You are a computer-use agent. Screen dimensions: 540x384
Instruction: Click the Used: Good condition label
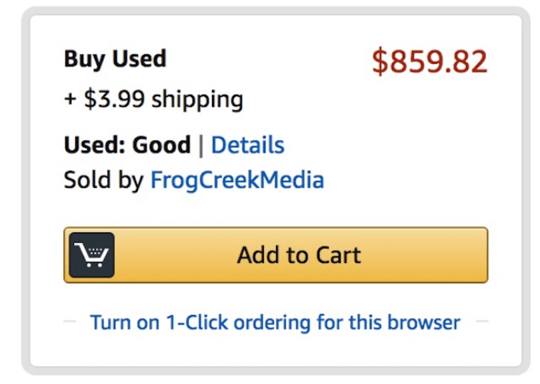pos(127,145)
